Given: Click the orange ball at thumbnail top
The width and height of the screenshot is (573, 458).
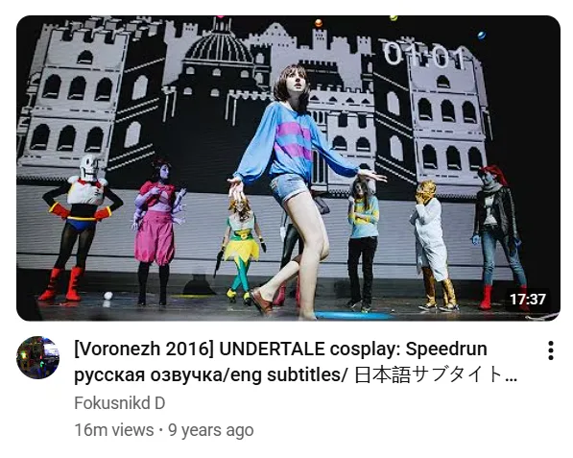Looking at the screenshot, I should tap(319, 23).
